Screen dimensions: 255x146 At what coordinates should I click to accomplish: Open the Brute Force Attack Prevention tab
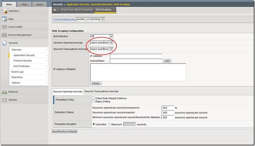click(77, 10)
